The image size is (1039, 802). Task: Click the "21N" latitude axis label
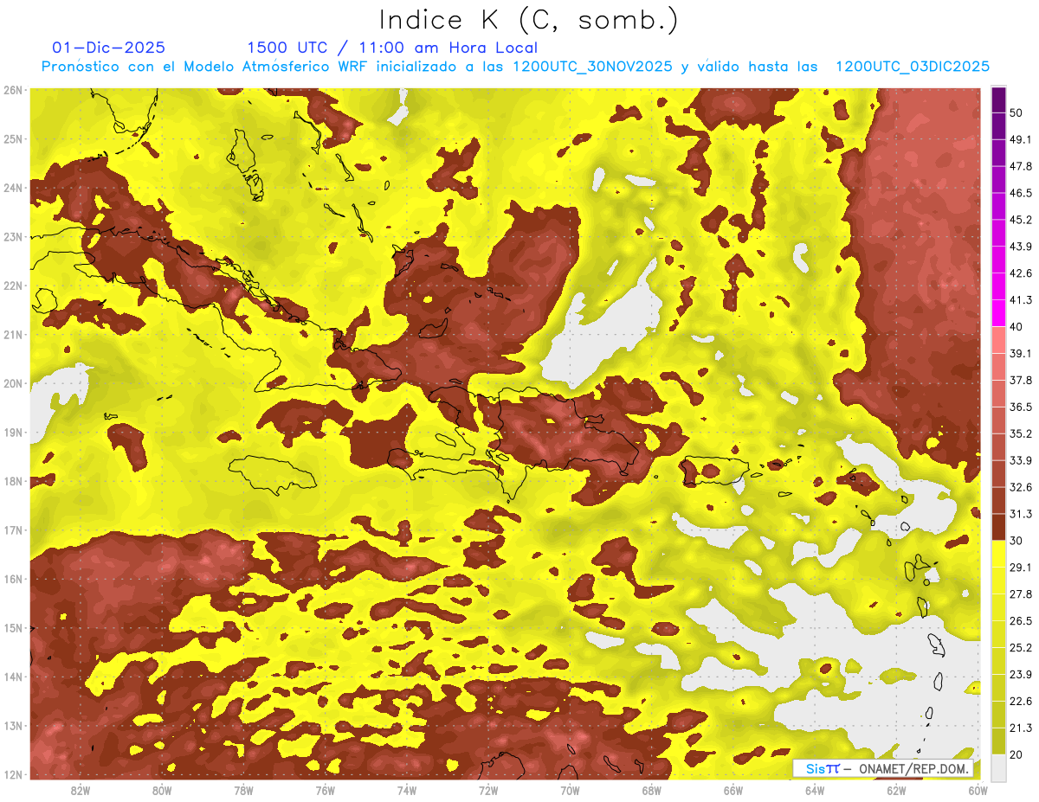(x=13, y=335)
